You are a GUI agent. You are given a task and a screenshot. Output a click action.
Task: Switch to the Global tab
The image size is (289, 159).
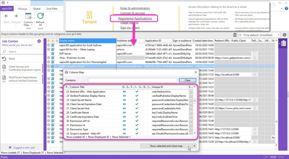37,9
